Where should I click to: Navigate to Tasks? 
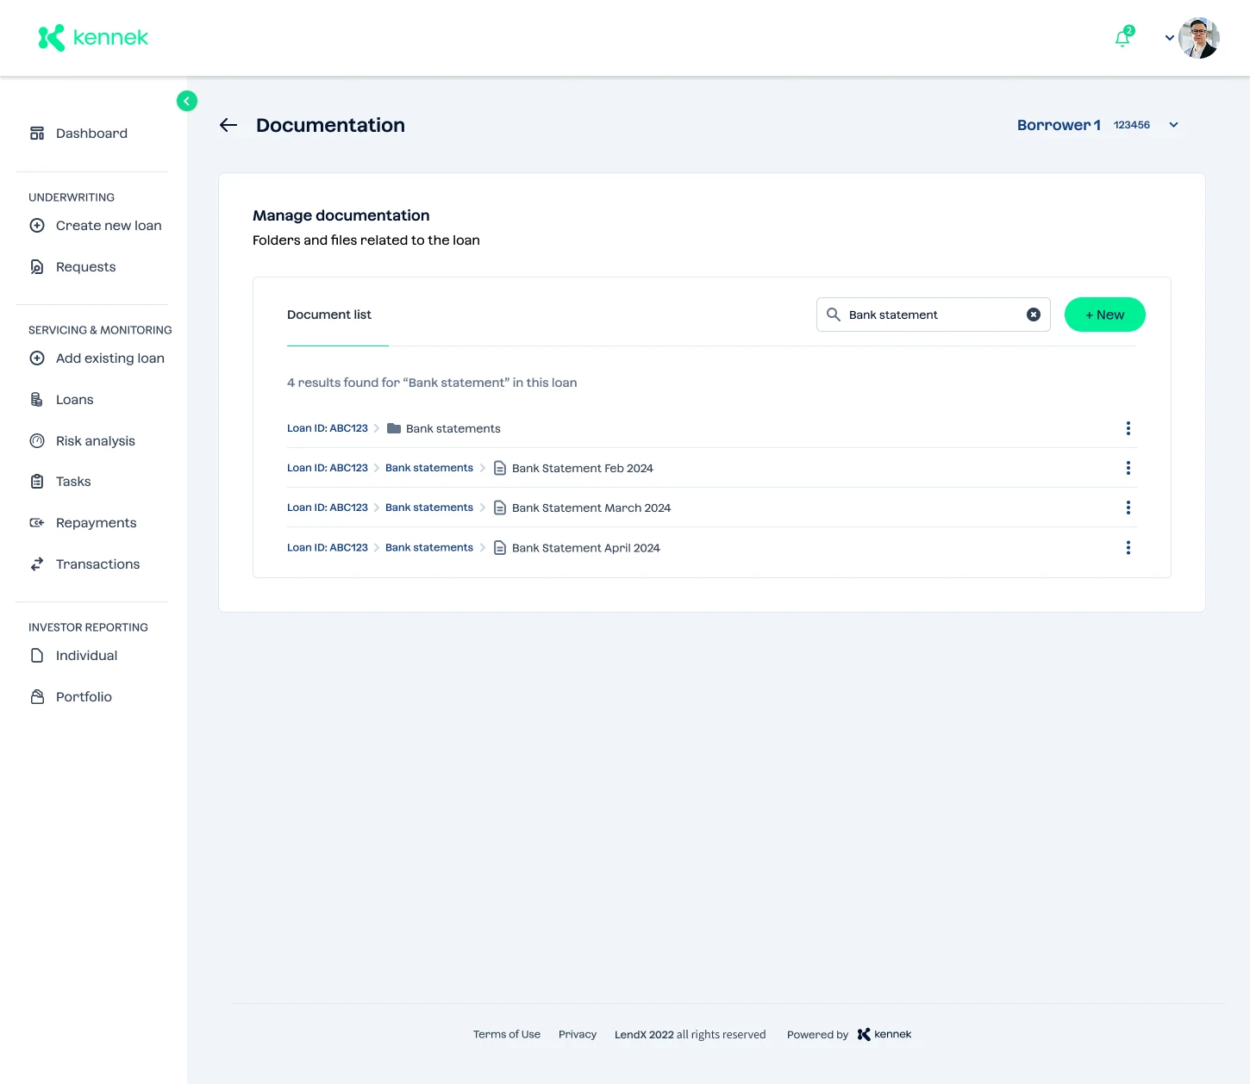60,482
